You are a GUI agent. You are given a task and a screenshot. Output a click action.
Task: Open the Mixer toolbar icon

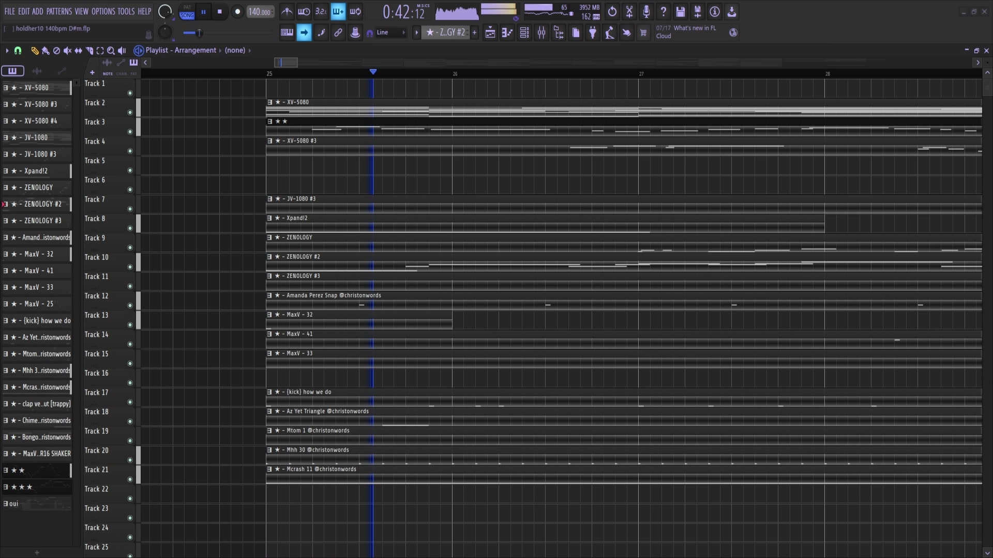(541, 33)
